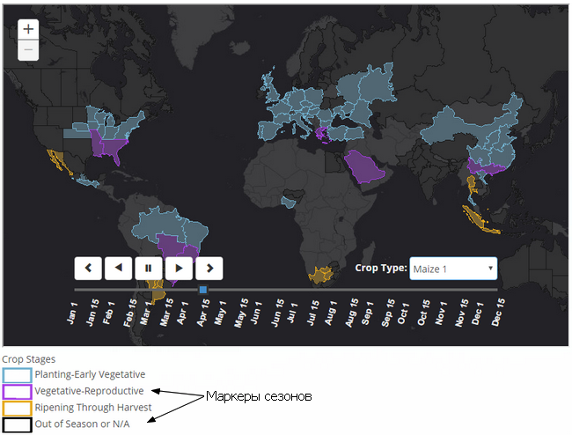Select Aug 15 on the timeline

pos(352,313)
